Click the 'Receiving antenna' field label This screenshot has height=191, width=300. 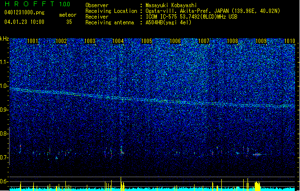pyautogui.click(x=110, y=22)
